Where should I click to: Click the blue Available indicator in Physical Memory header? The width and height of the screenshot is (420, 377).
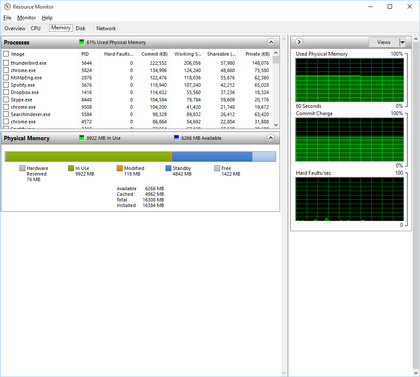(177, 138)
